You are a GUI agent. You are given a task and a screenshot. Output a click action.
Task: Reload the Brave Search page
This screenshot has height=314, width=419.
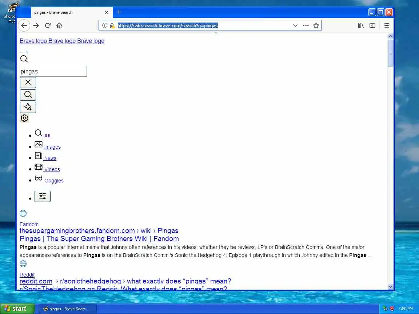point(48,26)
